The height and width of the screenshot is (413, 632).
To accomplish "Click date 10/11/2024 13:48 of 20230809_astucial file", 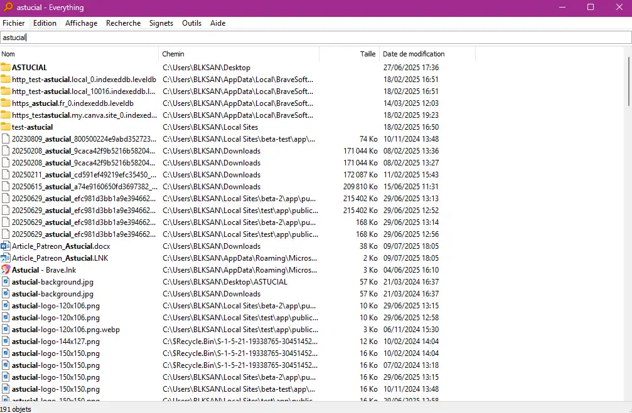I will [410, 139].
